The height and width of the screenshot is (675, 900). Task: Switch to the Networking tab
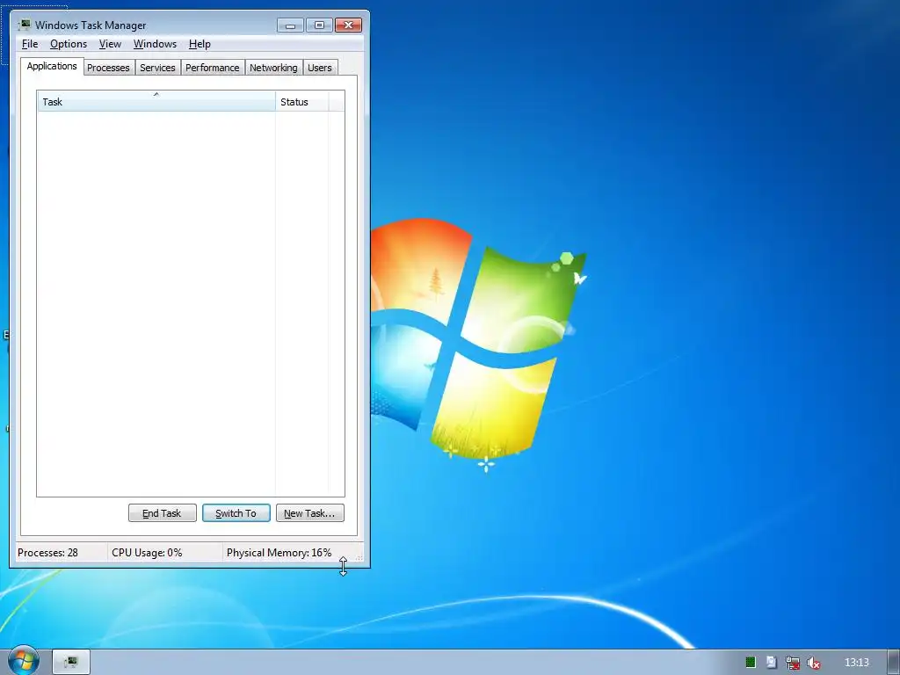[x=274, y=68]
